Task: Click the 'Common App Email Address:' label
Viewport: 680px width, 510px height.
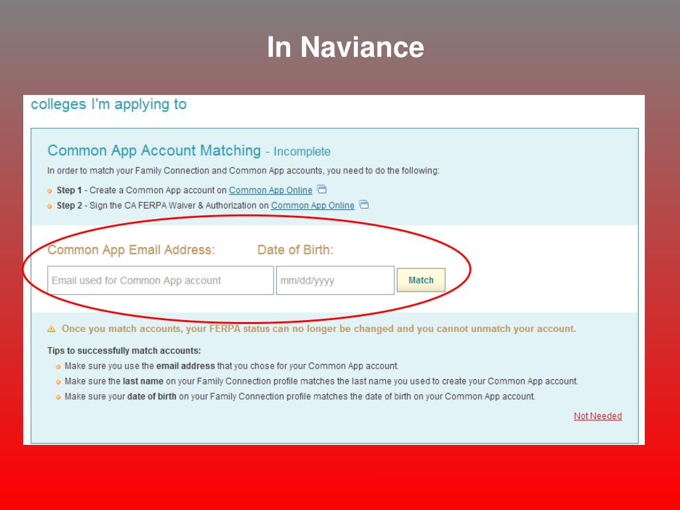Action: coord(131,250)
